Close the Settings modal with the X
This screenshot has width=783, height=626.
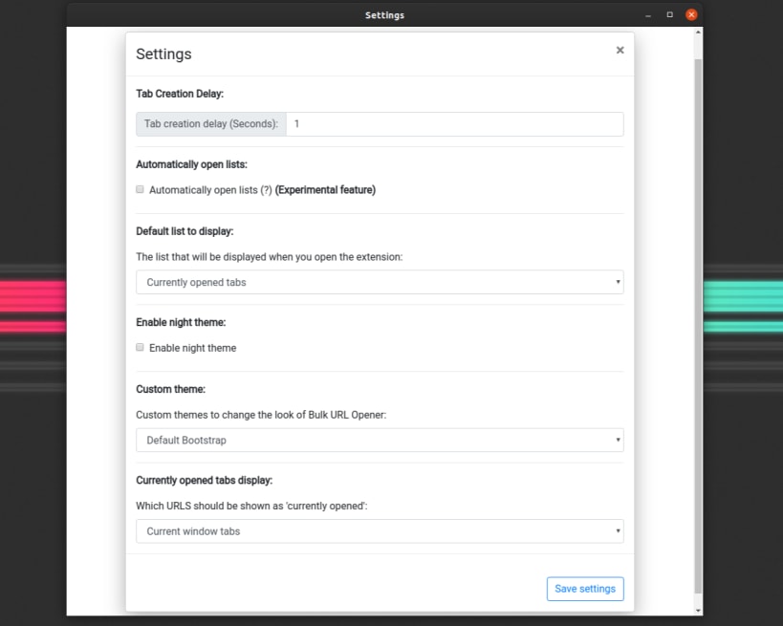620,50
